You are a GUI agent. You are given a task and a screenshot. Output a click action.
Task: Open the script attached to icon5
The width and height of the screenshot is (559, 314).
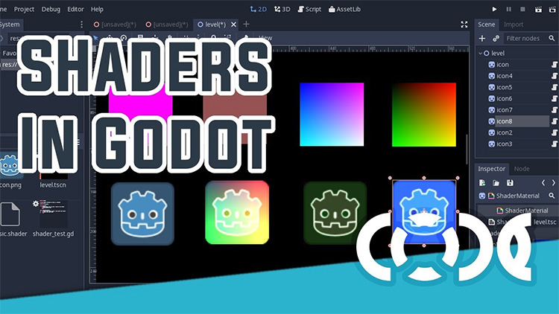(x=555, y=87)
